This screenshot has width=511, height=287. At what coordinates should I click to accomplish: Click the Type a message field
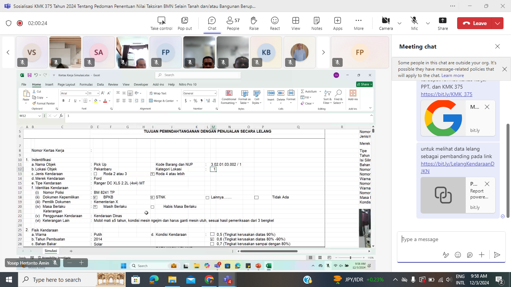pos(449,240)
